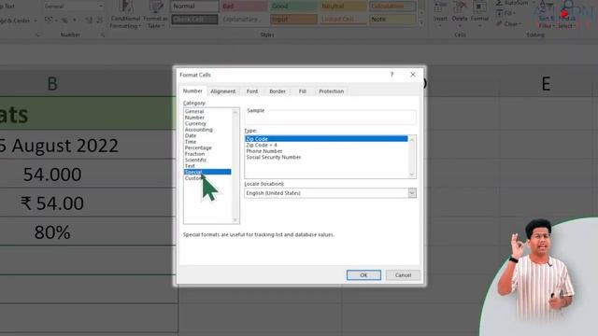
Task: Click OK in Format Cells dialog
Action: pos(363,275)
